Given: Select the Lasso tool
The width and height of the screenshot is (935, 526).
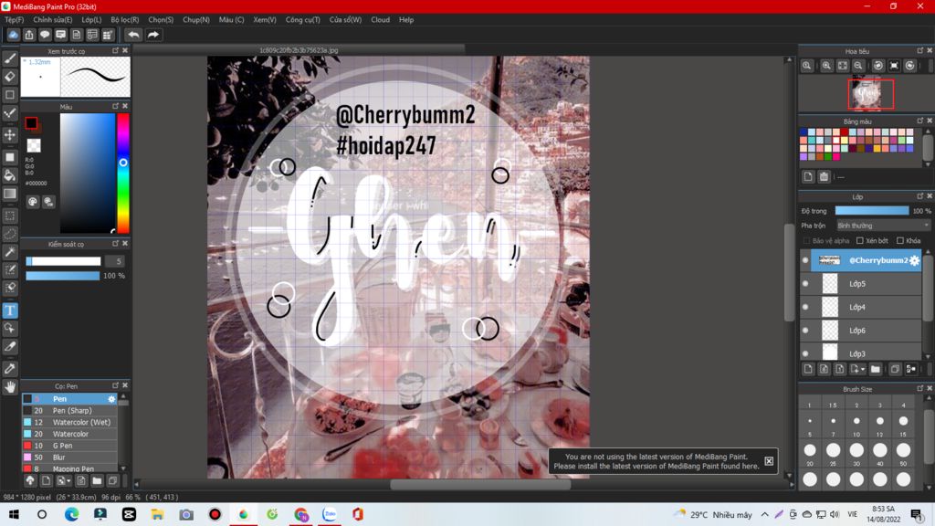Looking at the screenshot, I should (10, 234).
